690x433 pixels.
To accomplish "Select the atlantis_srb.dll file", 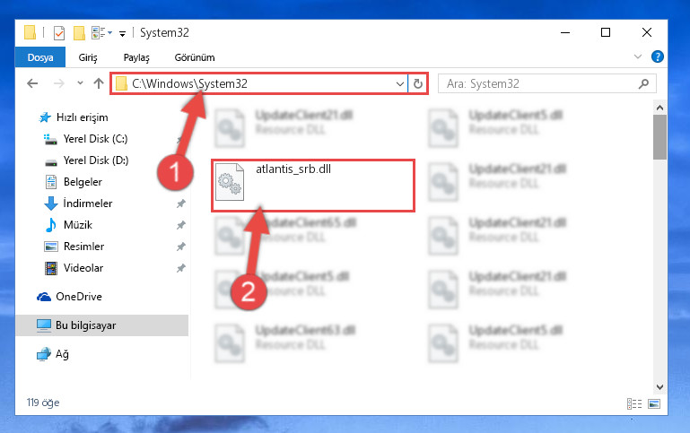I will (x=313, y=186).
